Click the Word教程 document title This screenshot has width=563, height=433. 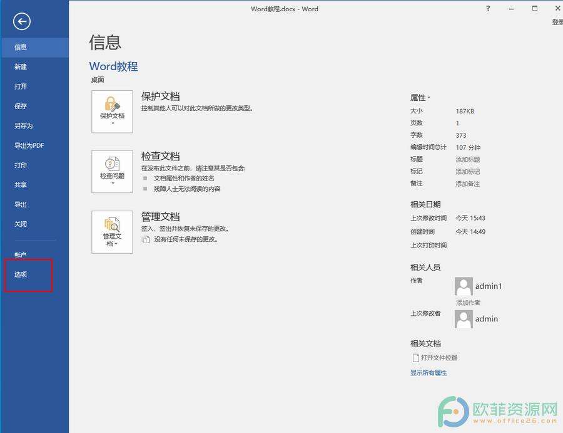(113, 66)
